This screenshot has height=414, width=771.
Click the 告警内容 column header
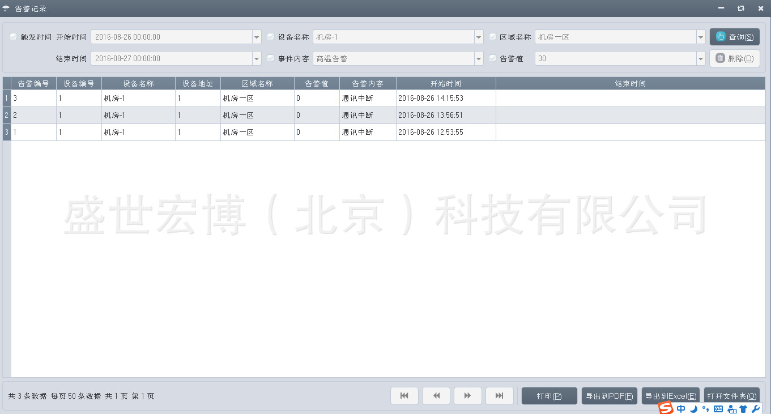pos(368,83)
